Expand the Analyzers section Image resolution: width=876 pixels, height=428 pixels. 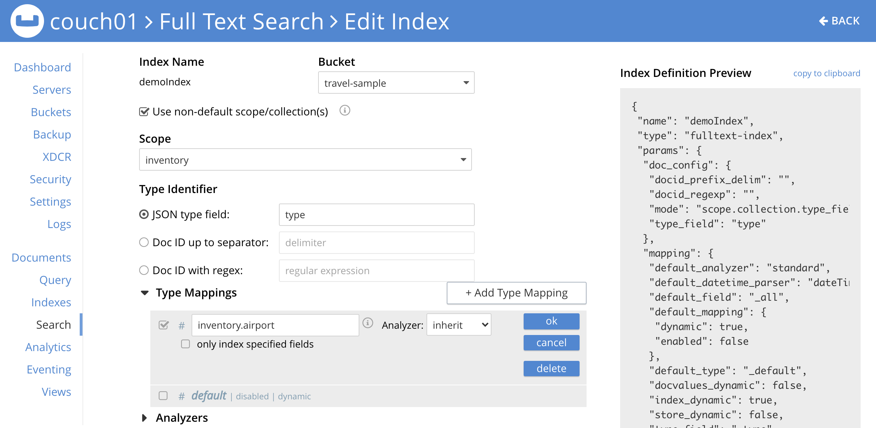(x=144, y=418)
